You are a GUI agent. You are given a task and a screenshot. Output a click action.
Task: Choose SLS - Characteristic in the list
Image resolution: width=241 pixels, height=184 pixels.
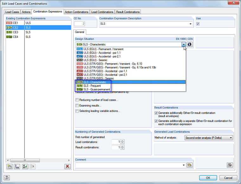131,82
